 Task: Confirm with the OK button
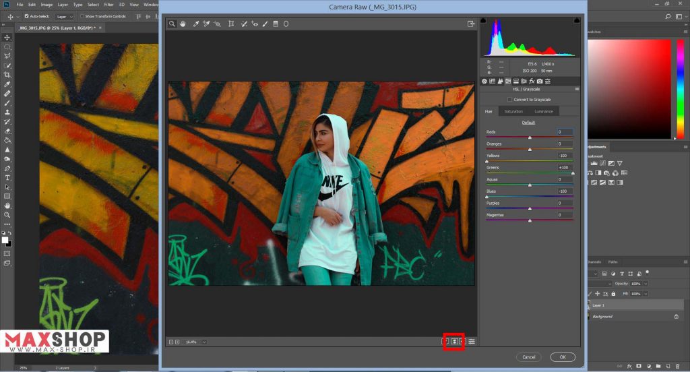(563, 357)
